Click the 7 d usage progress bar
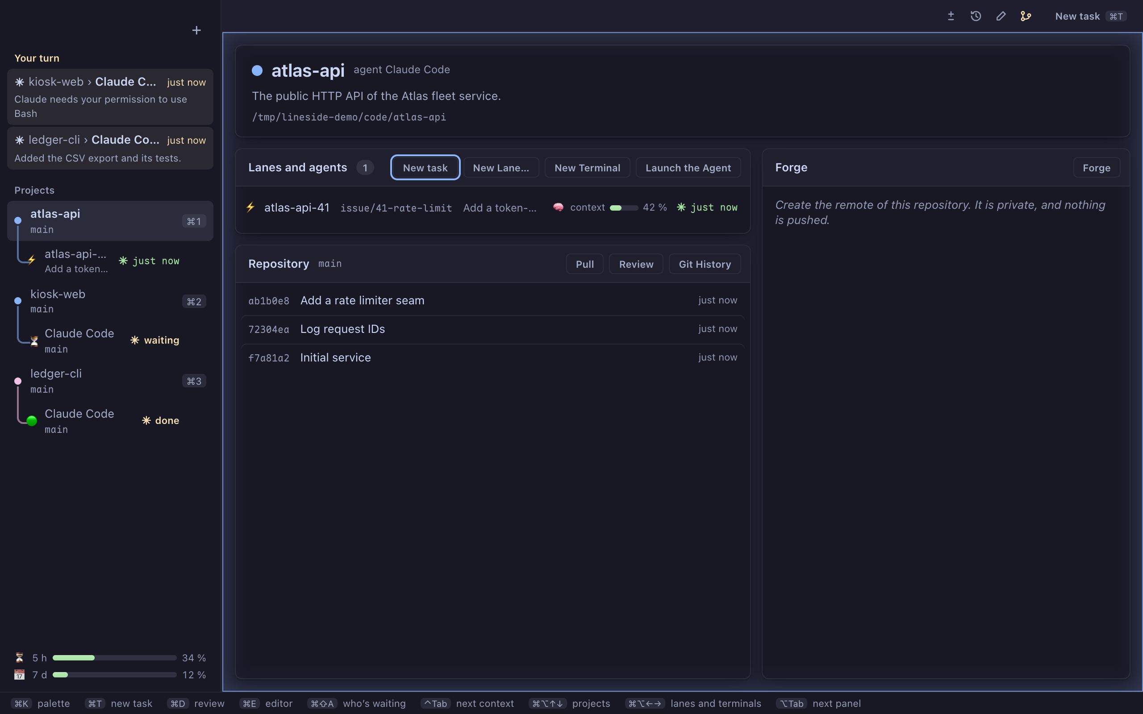This screenshot has width=1143, height=714. (114, 675)
